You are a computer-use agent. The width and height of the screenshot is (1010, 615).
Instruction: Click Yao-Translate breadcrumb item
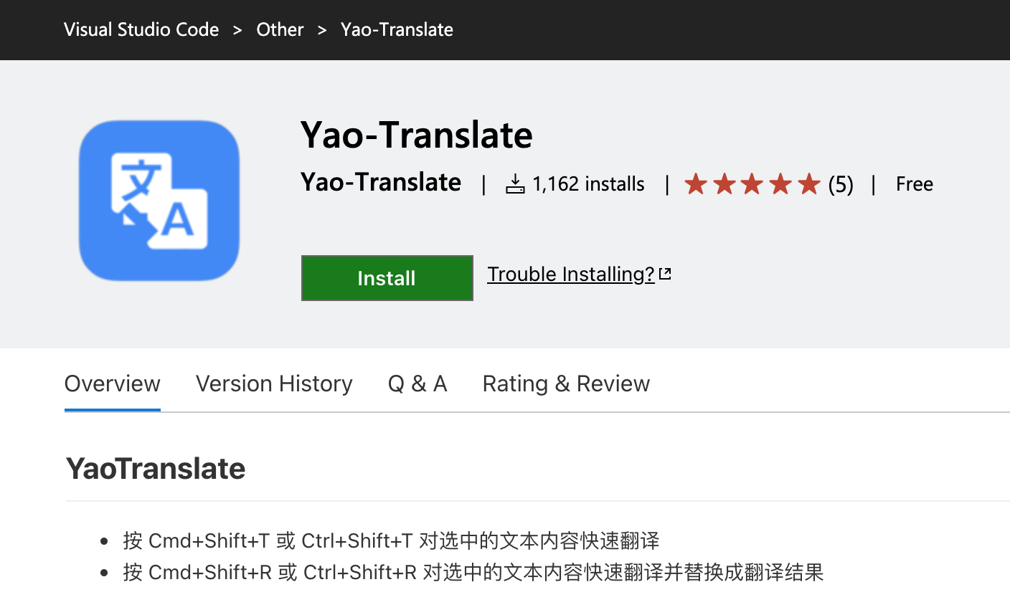click(397, 29)
